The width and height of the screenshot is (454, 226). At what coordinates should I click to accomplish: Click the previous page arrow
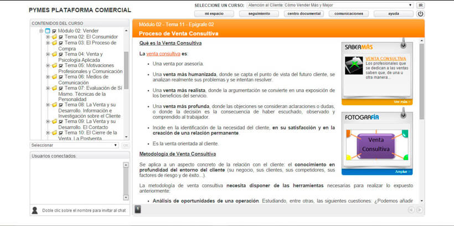[x=411, y=210]
